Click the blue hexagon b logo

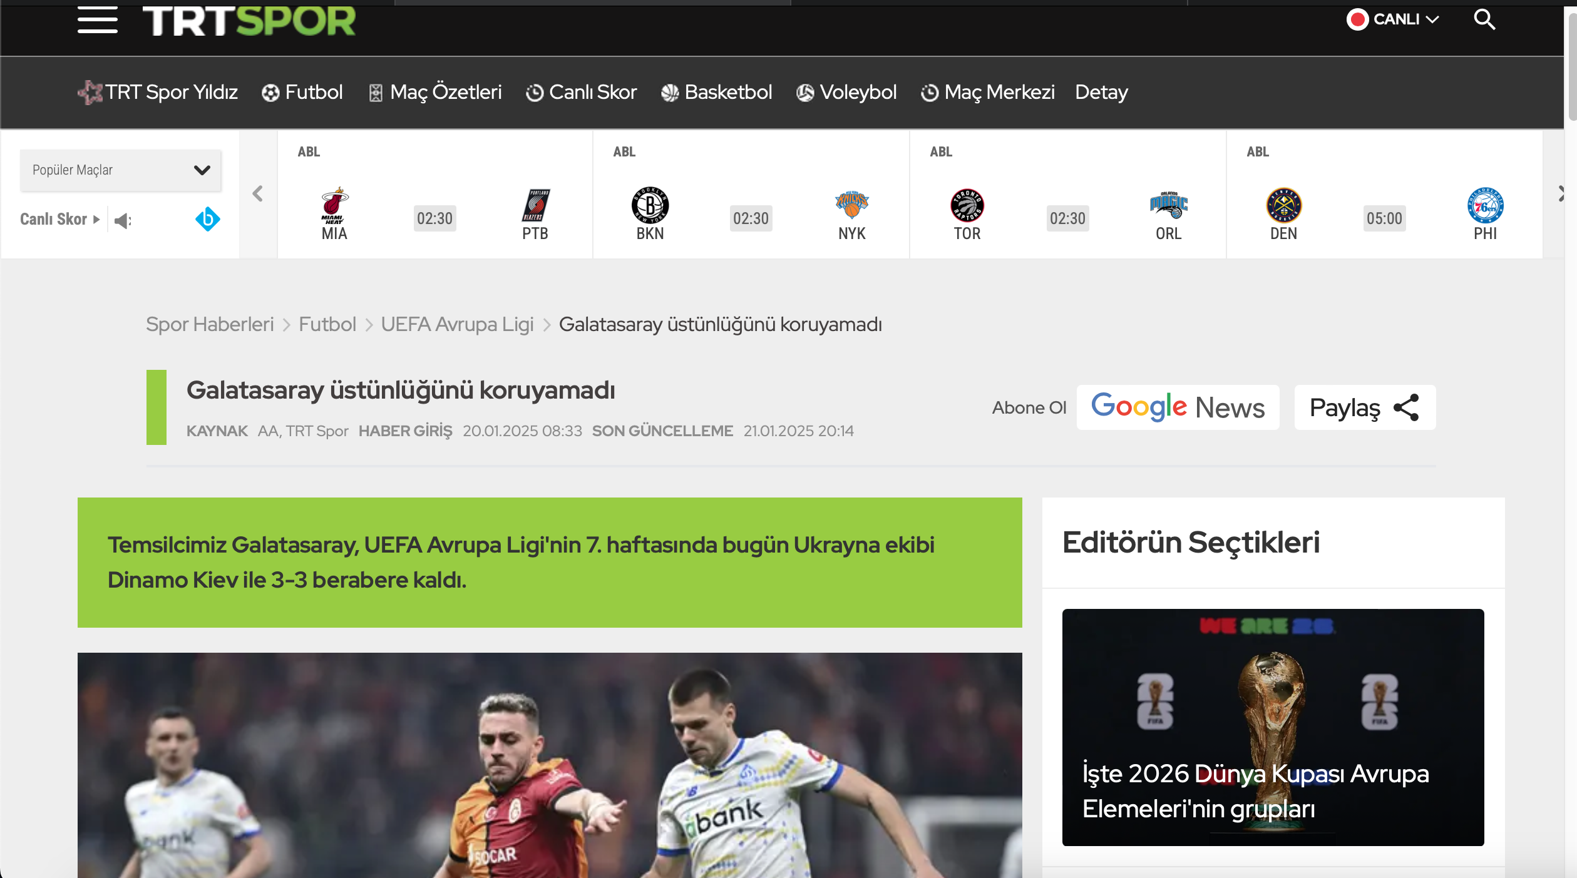pyautogui.click(x=208, y=219)
